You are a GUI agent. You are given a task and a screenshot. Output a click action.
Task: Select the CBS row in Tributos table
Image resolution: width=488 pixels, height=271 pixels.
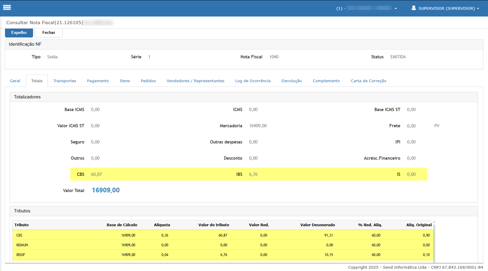pyautogui.click(x=19, y=235)
